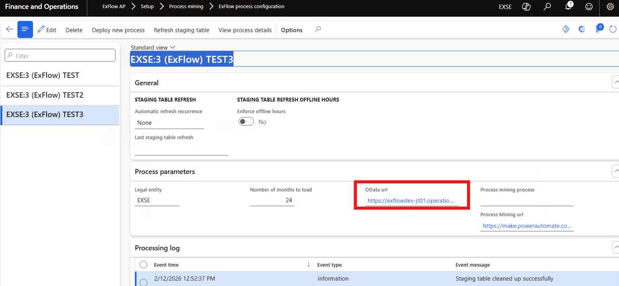619x286 pixels.
Task: Click the page refresh icon
Action: click(x=613, y=29)
